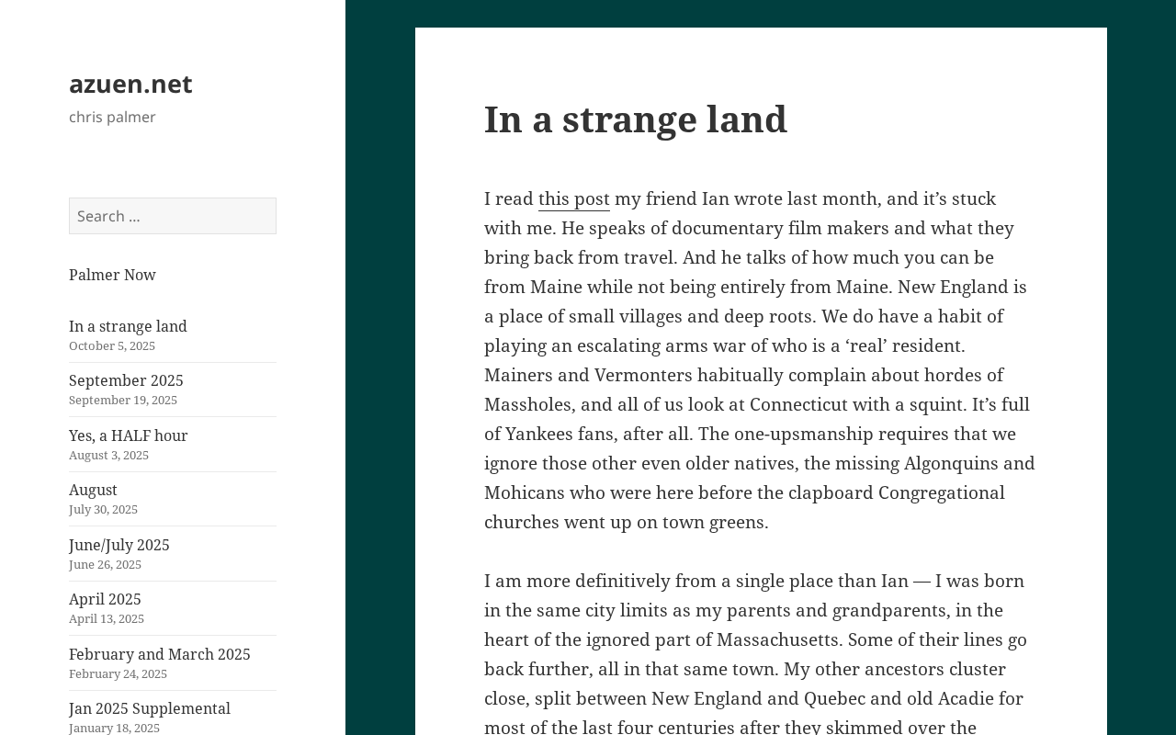Click the 'Palmer Now' widget heading
Image resolution: width=1176 pixels, height=735 pixels.
[x=112, y=275]
